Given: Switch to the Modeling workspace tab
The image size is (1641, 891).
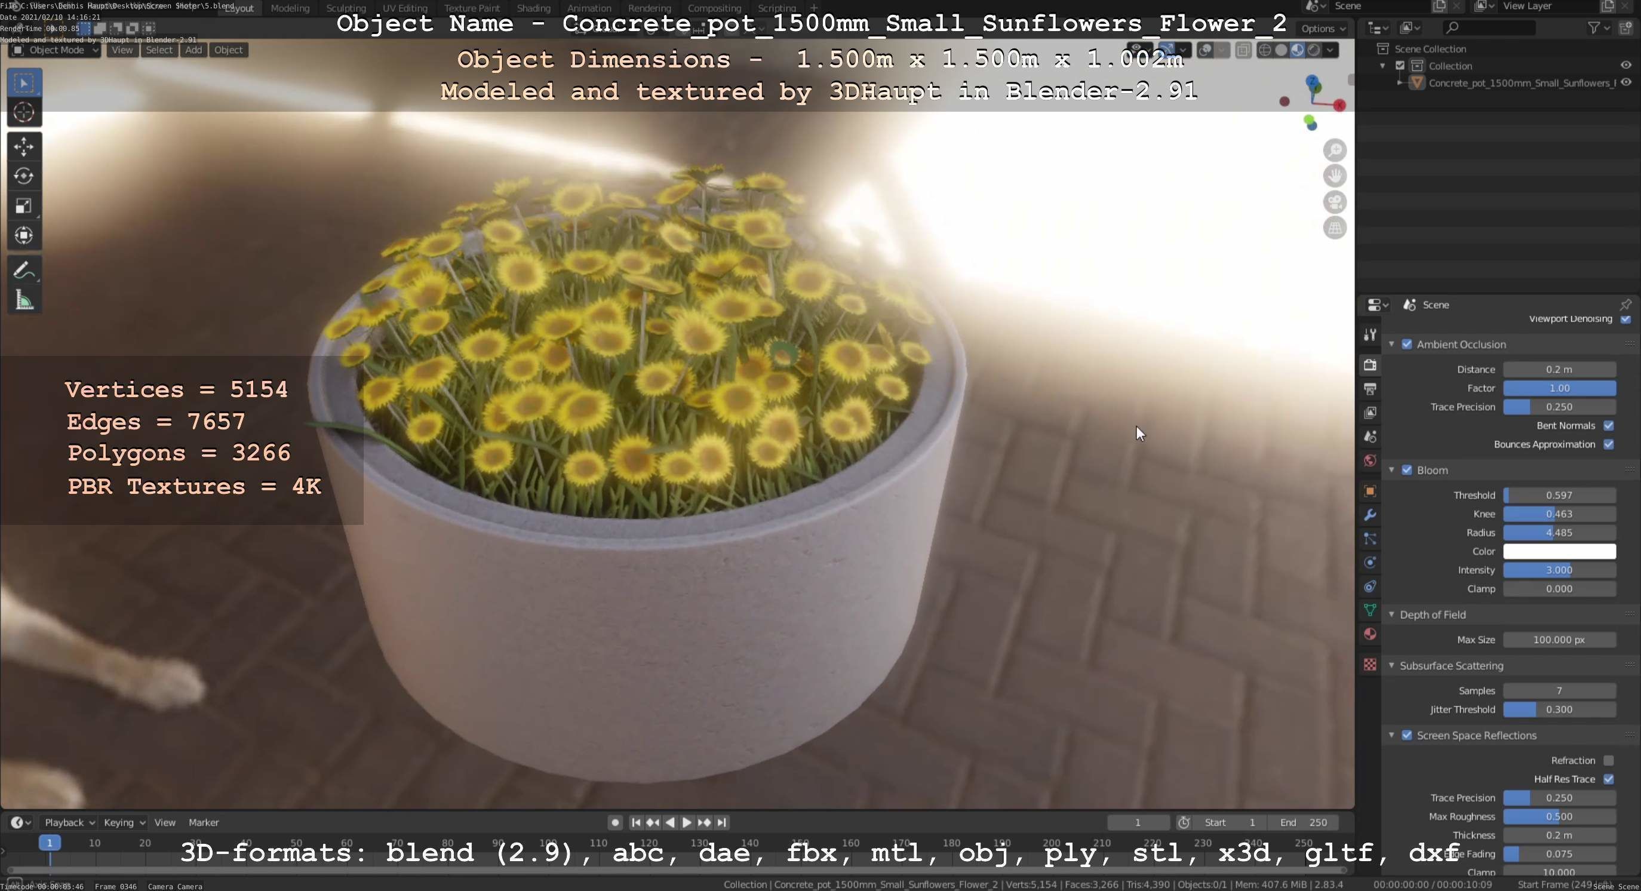Looking at the screenshot, I should click(290, 8).
